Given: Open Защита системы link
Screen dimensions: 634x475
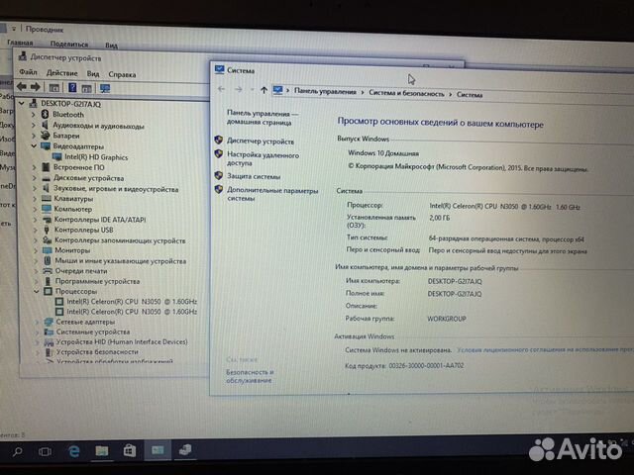Looking at the screenshot, I should tap(254, 176).
